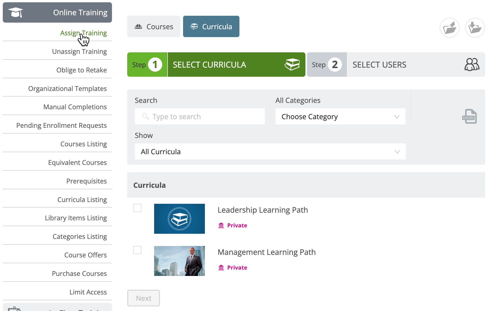Click the Private institution icon under Leadership Learning Path
Image resolution: width=489 pixels, height=311 pixels.
[x=221, y=225]
